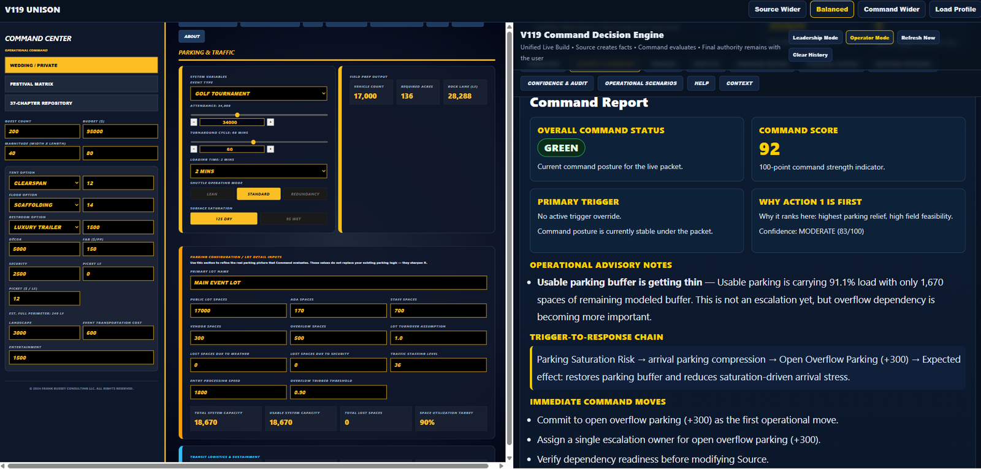Screen dimensions: 981x469
Task: Click the Public Lot Spaces field
Action: (239, 311)
